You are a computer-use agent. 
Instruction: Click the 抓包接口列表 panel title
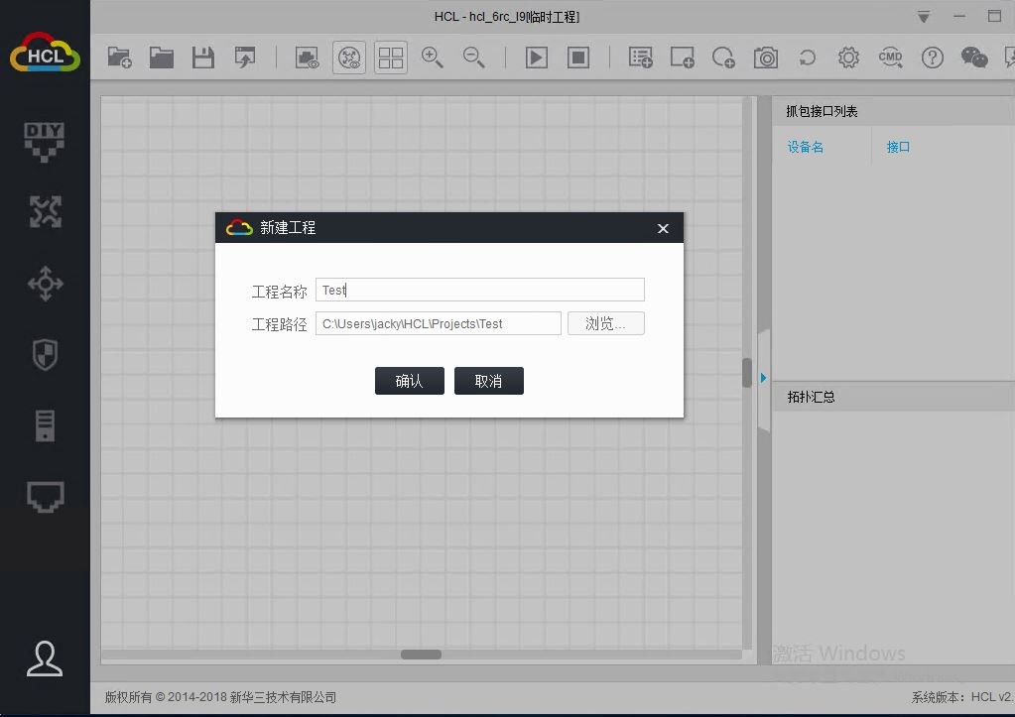click(822, 111)
